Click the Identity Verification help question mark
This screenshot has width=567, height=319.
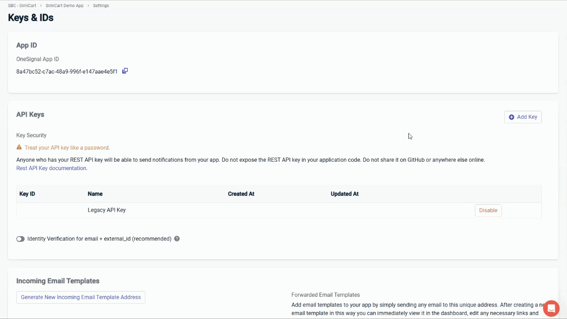177,239
